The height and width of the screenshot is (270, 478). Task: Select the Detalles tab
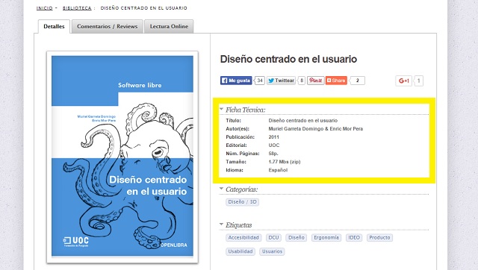pyautogui.click(x=54, y=27)
